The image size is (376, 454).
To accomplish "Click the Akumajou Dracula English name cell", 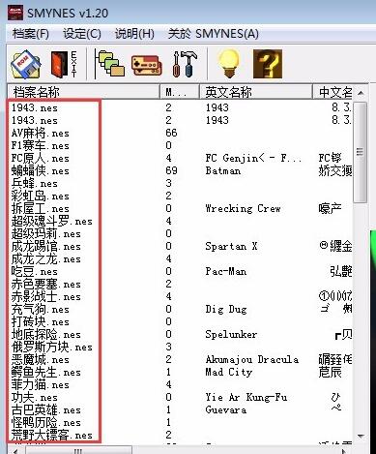I will [x=252, y=359].
